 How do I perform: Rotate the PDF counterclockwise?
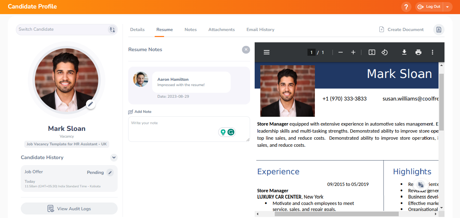pyautogui.click(x=385, y=52)
